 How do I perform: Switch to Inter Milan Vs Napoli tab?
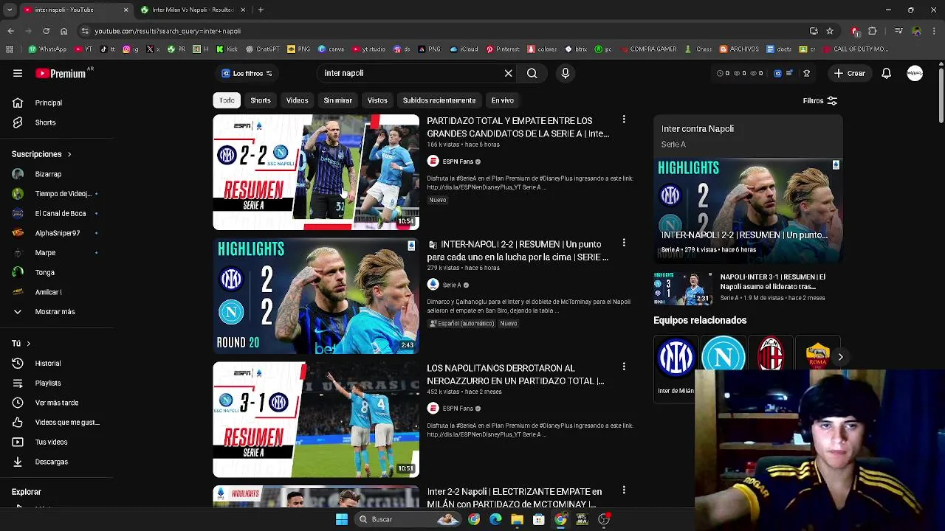[192, 10]
